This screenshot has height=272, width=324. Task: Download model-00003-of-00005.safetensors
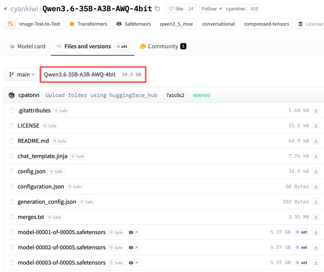[316, 262]
